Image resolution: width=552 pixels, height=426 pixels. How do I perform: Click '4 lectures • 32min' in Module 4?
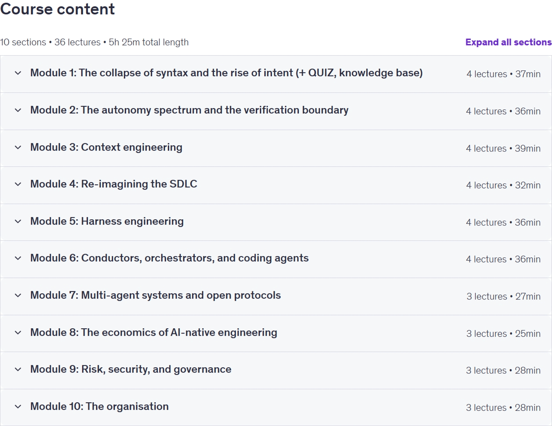504,185
